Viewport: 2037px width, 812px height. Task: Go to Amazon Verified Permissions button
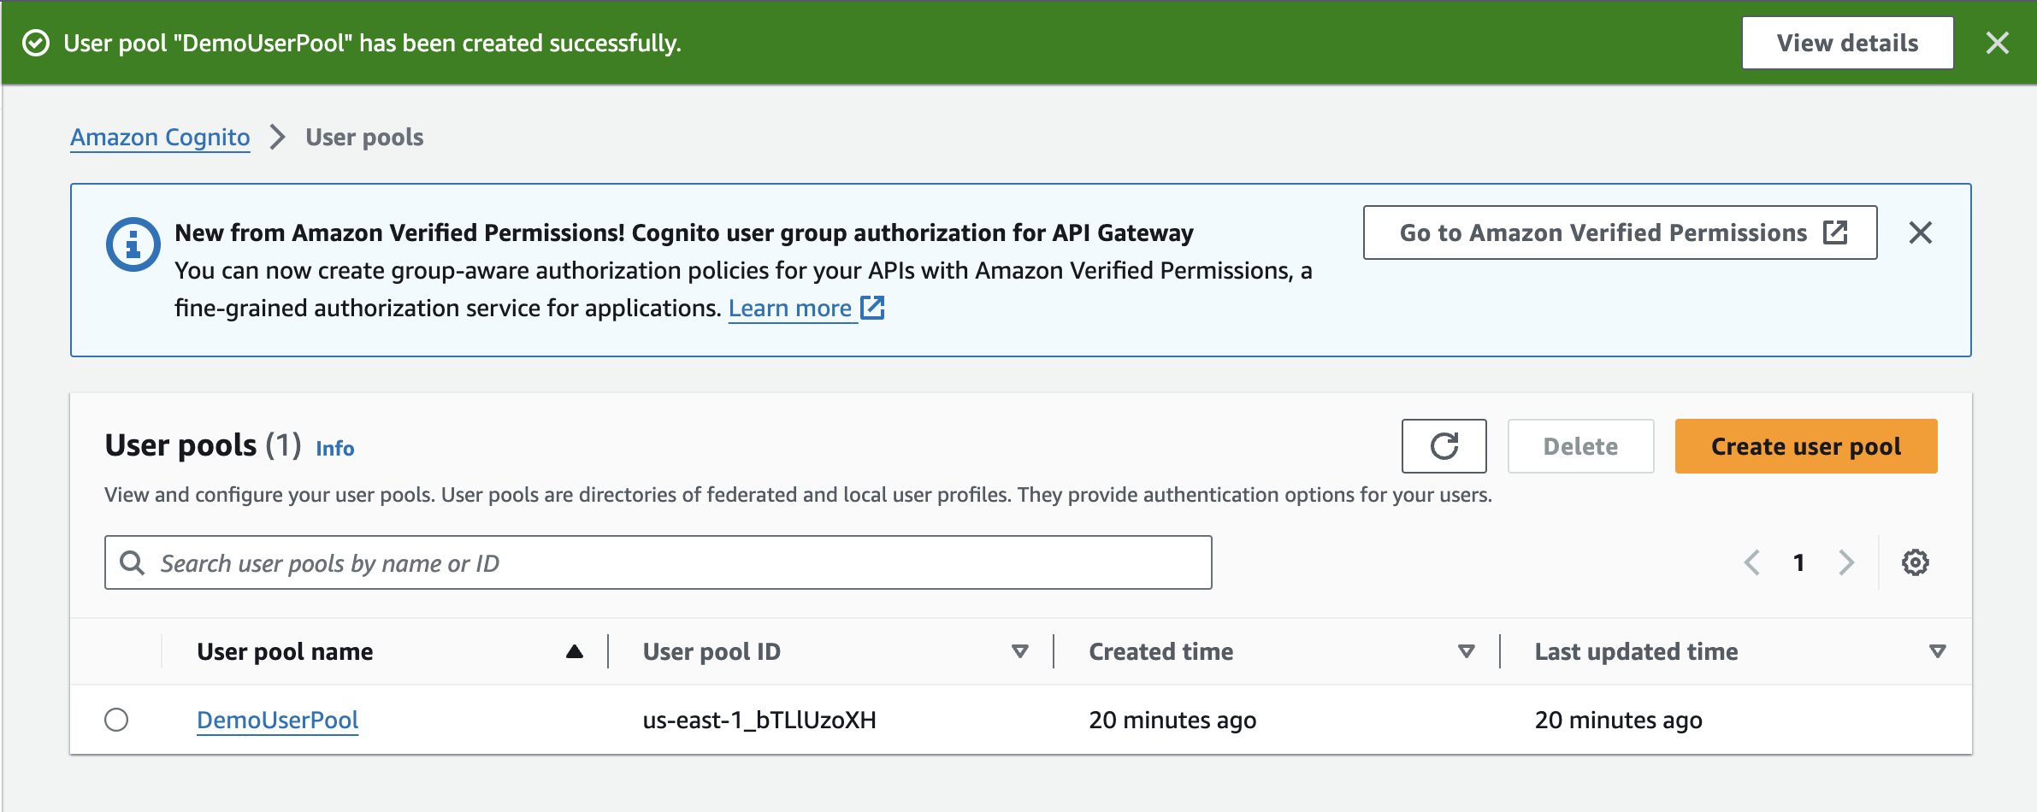tap(1620, 232)
